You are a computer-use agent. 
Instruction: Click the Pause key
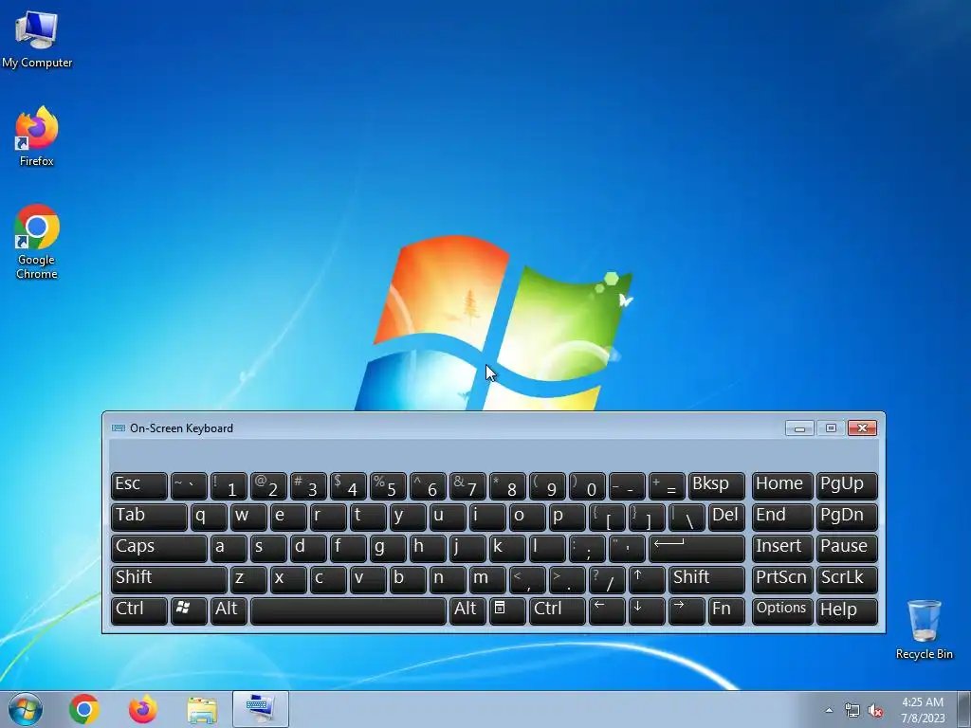847,549
